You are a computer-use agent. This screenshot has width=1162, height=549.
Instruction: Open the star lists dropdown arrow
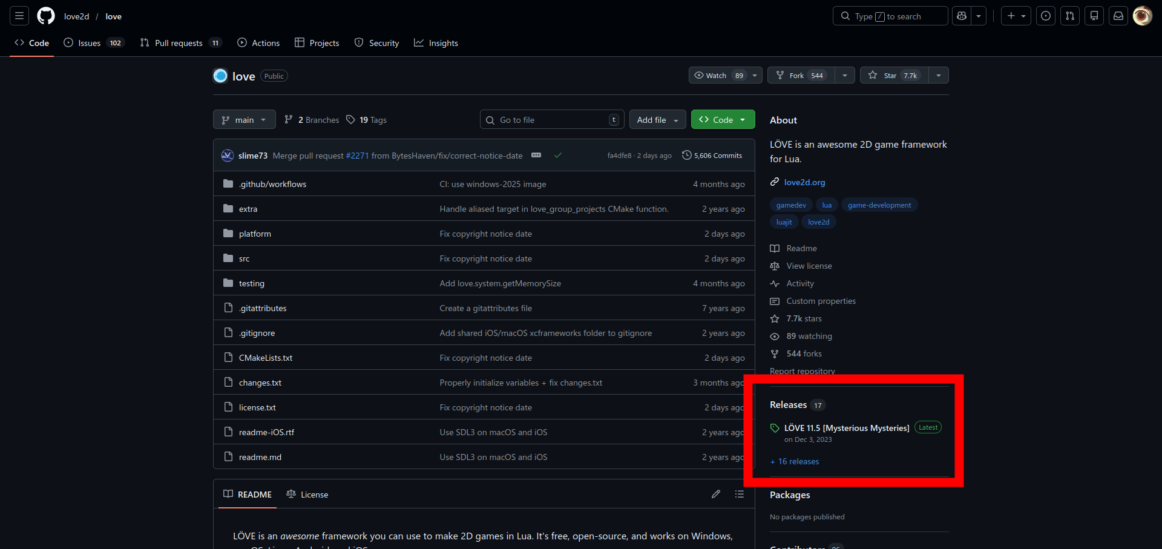coord(938,76)
